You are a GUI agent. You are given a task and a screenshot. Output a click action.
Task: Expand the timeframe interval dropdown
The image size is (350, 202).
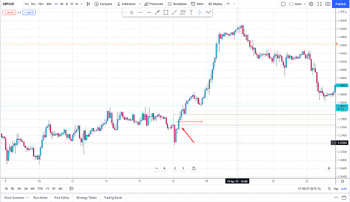(x=81, y=4)
